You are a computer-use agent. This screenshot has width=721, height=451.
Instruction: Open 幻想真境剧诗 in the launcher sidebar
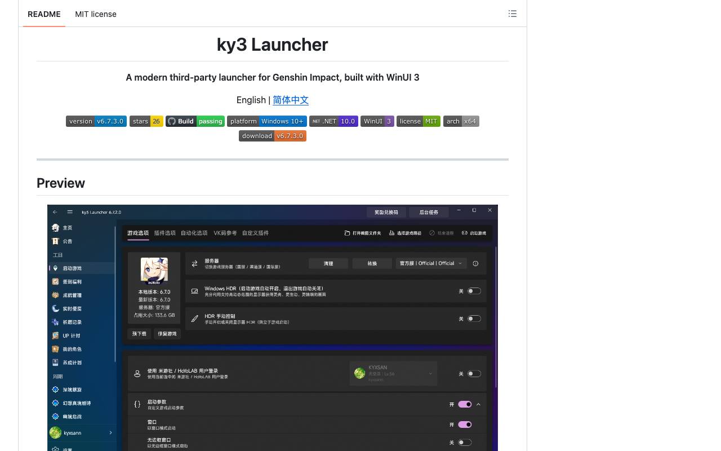point(82,403)
